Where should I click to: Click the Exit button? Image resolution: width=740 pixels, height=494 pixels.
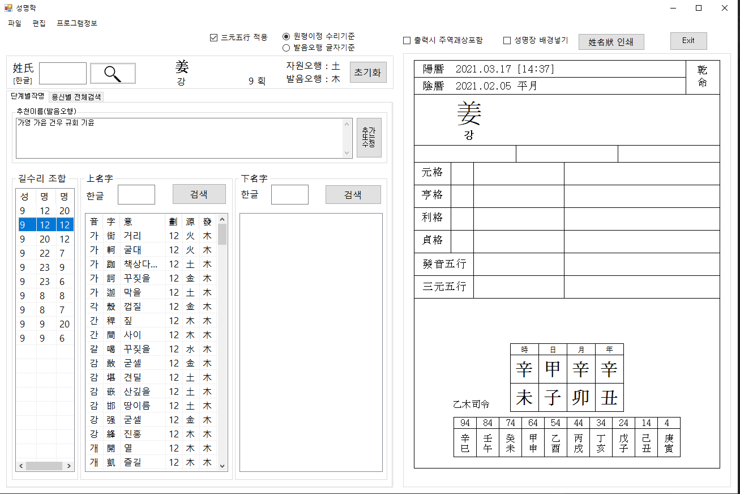tap(688, 41)
